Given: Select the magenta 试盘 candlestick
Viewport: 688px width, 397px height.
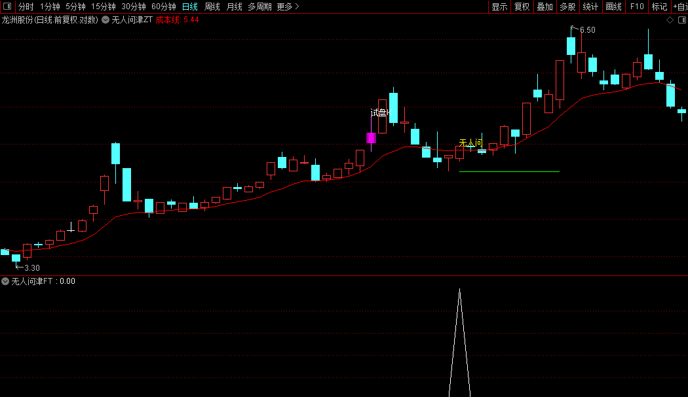Looking at the screenshot, I should (372, 138).
